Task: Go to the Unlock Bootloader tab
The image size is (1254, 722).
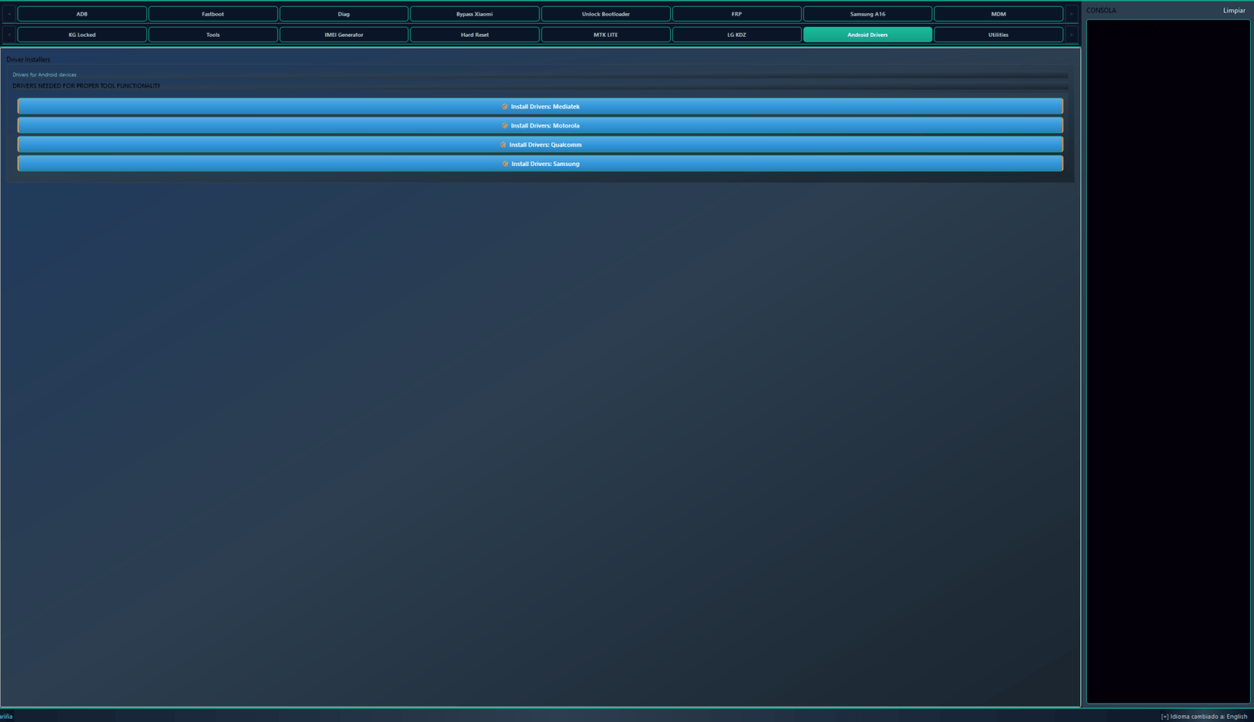Action: pyautogui.click(x=605, y=14)
